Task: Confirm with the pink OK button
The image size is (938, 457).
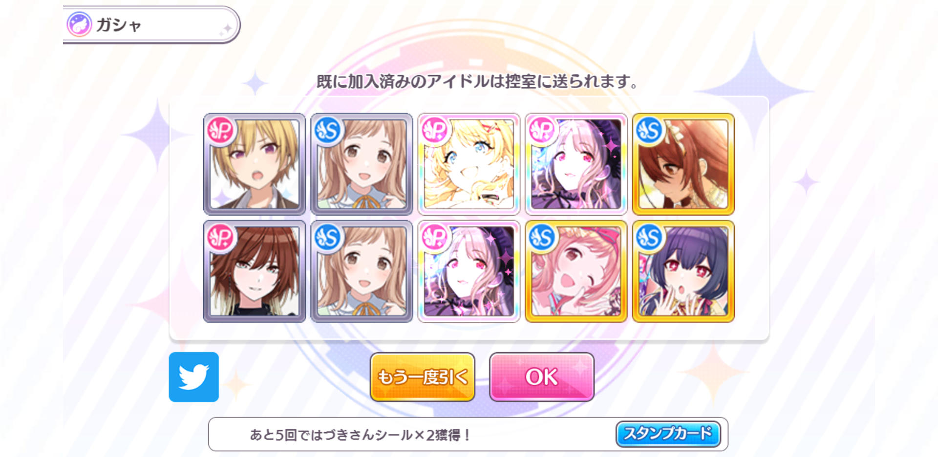Action: click(542, 377)
